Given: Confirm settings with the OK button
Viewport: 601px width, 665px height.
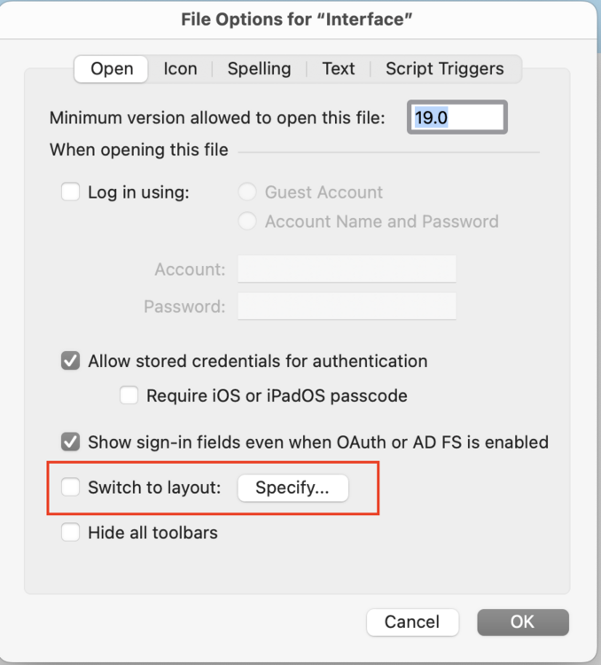Looking at the screenshot, I should [x=522, y=622].
